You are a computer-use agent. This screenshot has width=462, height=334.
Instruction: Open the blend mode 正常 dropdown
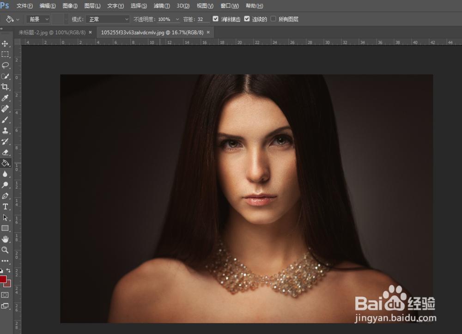[108, 19]
